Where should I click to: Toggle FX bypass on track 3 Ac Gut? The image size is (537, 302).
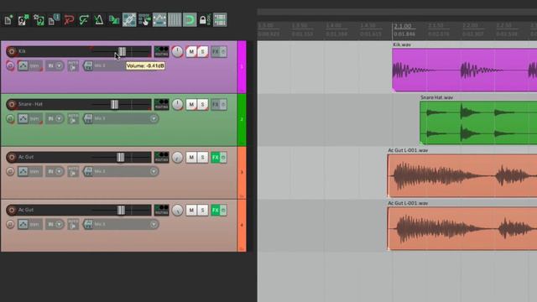pyautogui.click(x=223, y=158)
